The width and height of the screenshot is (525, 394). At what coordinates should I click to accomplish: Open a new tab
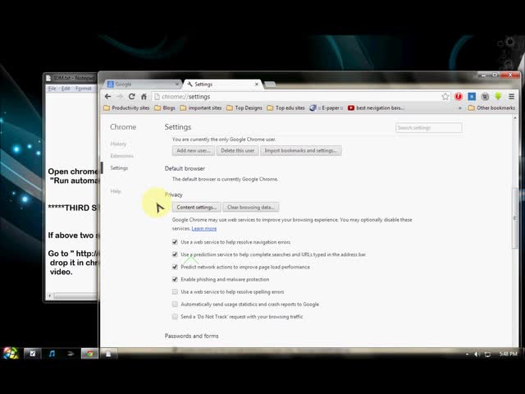click(270, 84)
